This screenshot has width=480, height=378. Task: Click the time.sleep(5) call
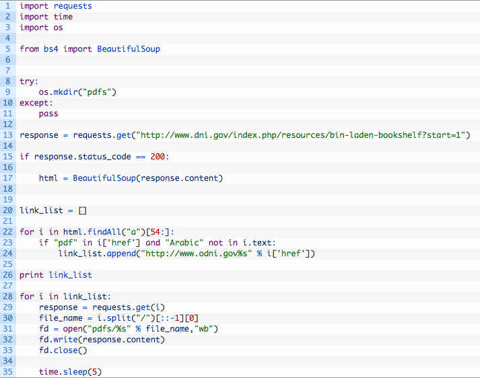pos(70,372)
